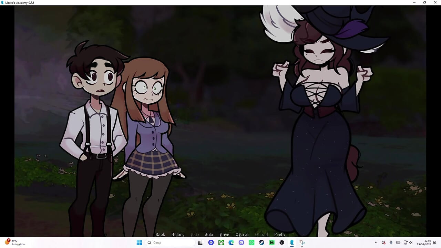Image resolution: width=441 pixels, height=248 pixels.
Task: Click the Back button in the quick menu
Action: coord(160,235)
